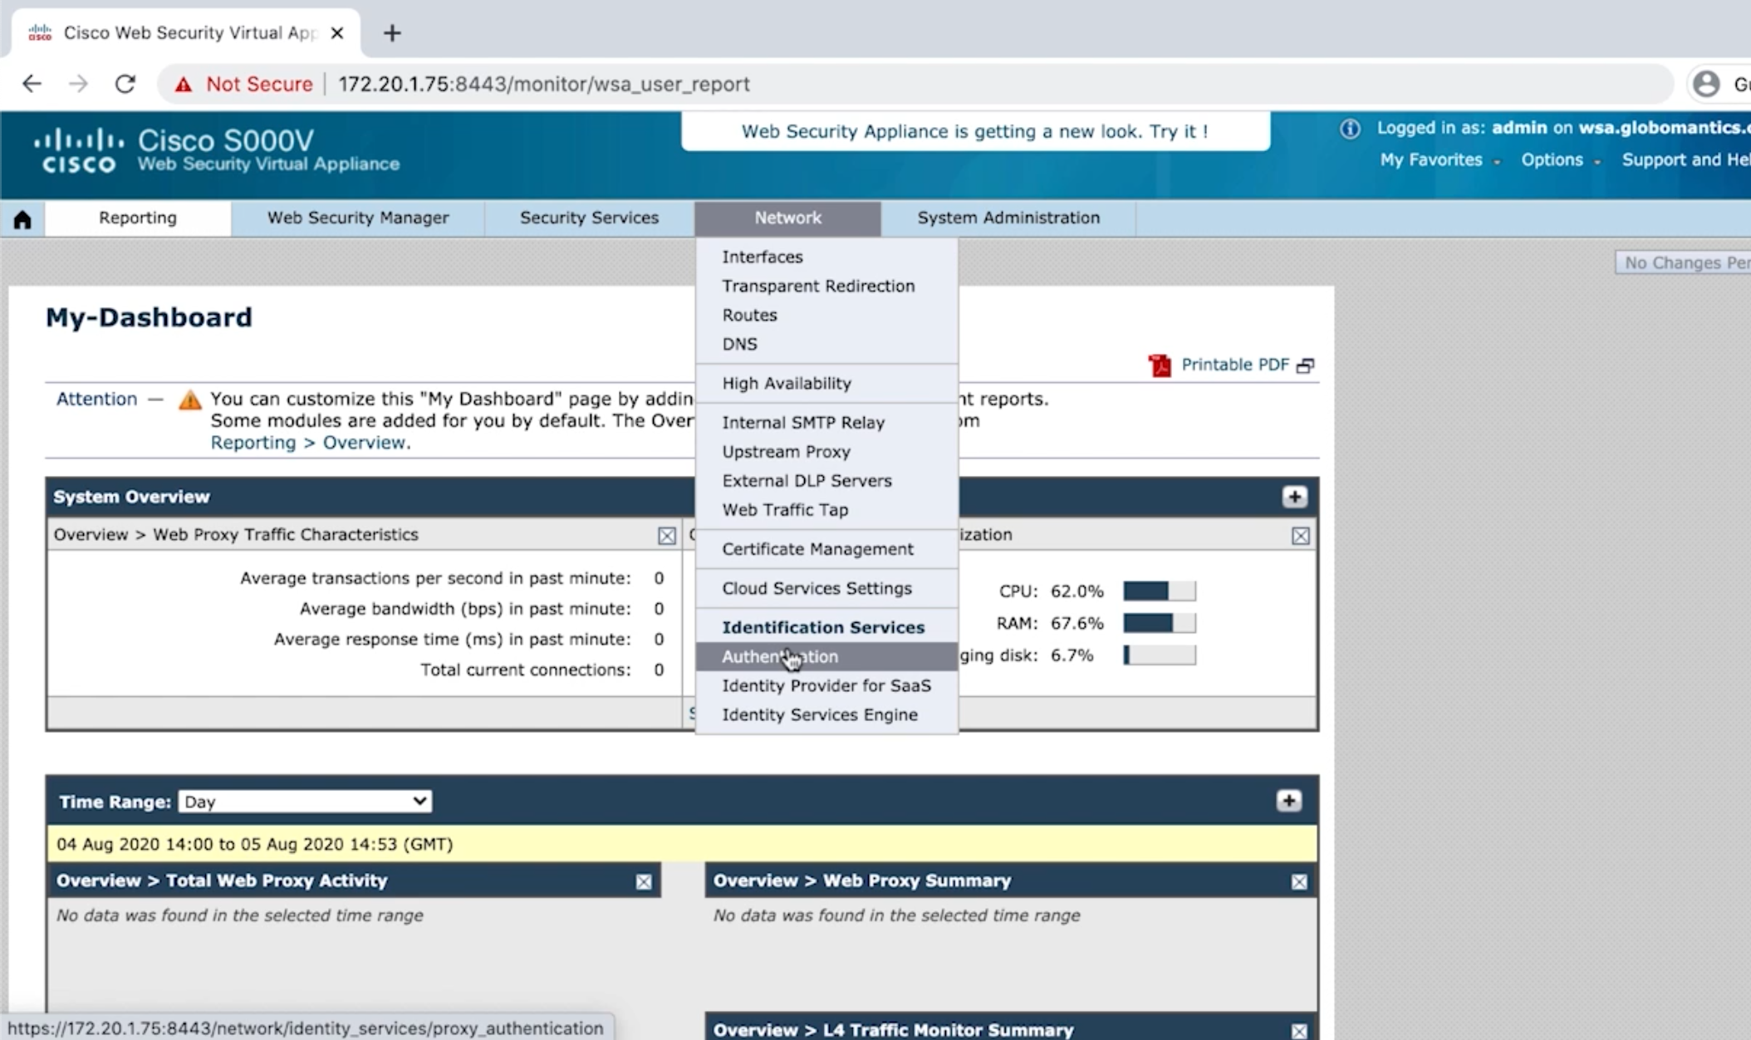Click the My-Dashboard page heading

pos(149,317)
